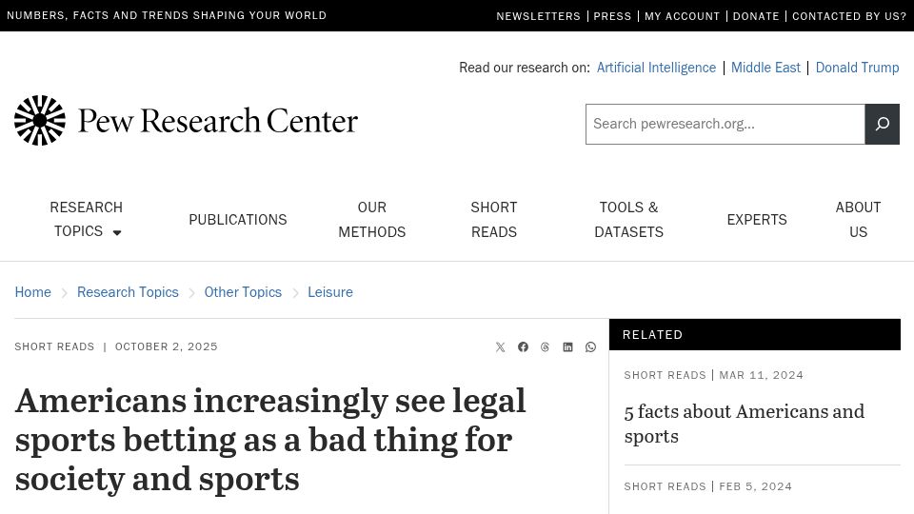Image resolution: width=914 pixels, height=514 pixels.
Task: Read research on Donald Trump
Action: pos(857,68)
